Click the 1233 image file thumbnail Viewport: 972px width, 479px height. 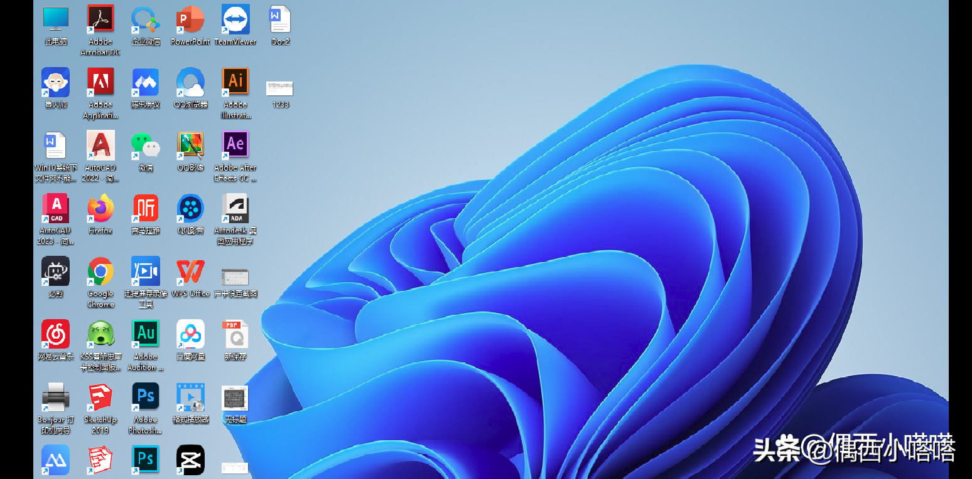pos(280,88)
